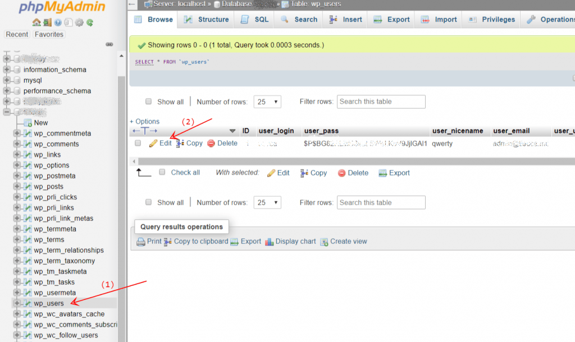
Task: Click the upper Filter rows search field
Action: (381, 101)
